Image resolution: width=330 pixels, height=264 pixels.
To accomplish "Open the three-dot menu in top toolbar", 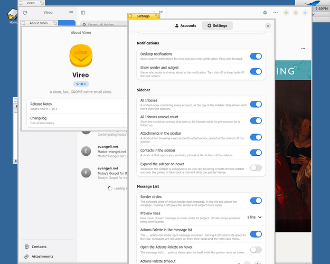I will pyautogui.click(x=276, y=13).
